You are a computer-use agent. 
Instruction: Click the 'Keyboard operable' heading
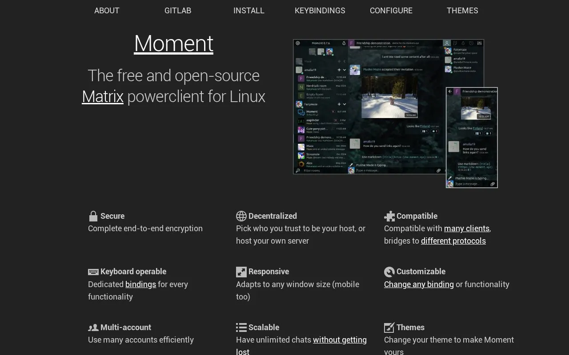pyautogui.click(x=133, y=272)
